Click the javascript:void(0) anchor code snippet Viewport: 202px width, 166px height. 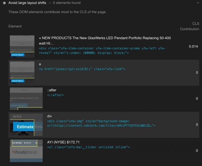(x=82, y=69)
